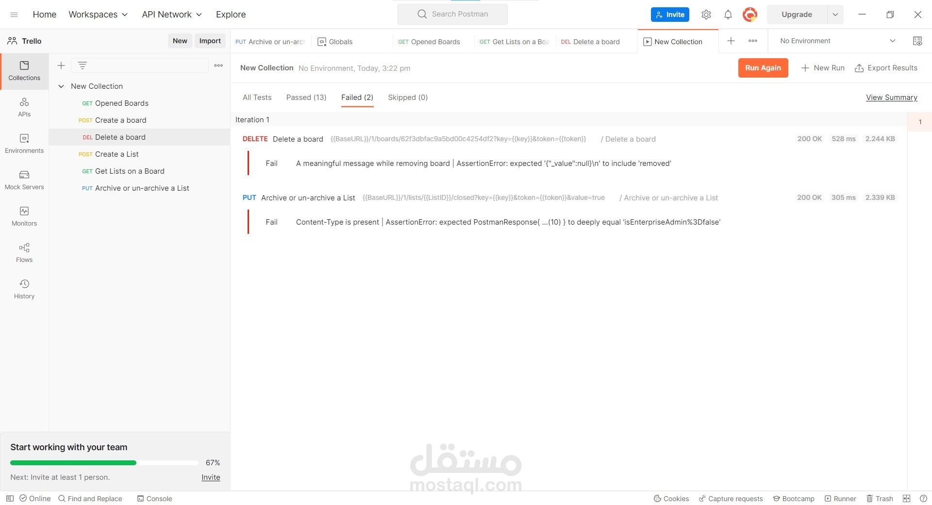Go to Home in top navigation

pyautogui.click(x=45, y=15)
